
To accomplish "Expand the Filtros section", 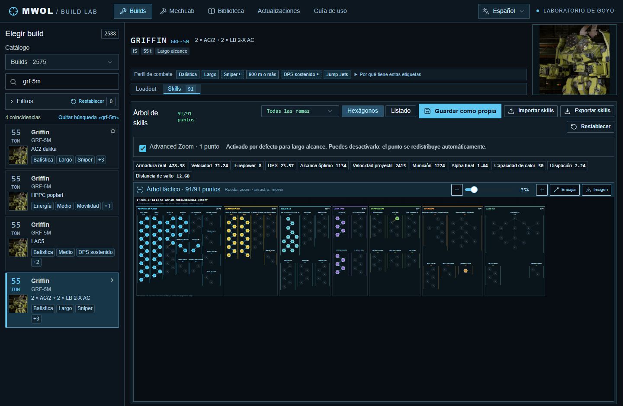I will (22, 101).
